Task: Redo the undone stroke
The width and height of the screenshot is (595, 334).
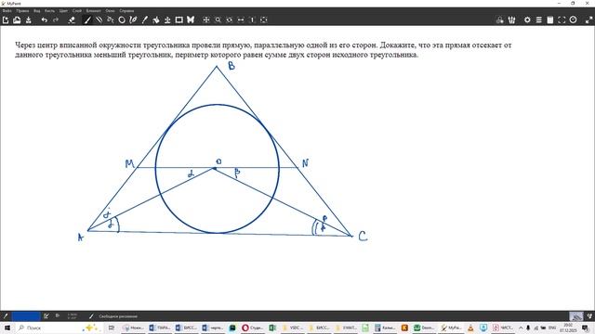Action: [x=56, y=20]
